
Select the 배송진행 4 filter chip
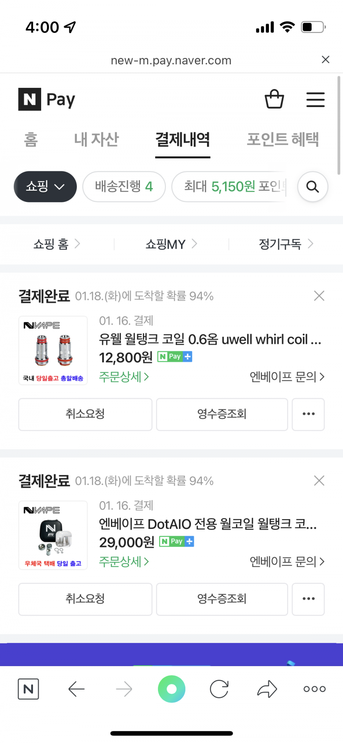124,187
